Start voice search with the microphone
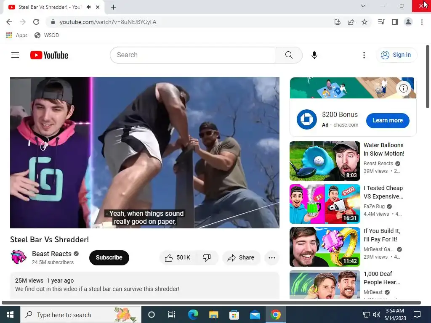Image resolution: width=431 pixels, height=323 pixels. click(314, 55)
